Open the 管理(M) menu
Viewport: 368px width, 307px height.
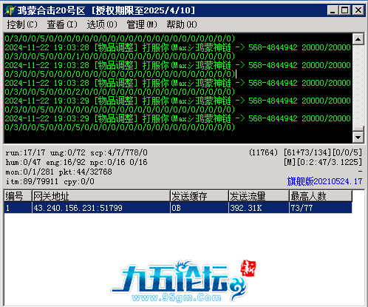click(x=142, y=24)
